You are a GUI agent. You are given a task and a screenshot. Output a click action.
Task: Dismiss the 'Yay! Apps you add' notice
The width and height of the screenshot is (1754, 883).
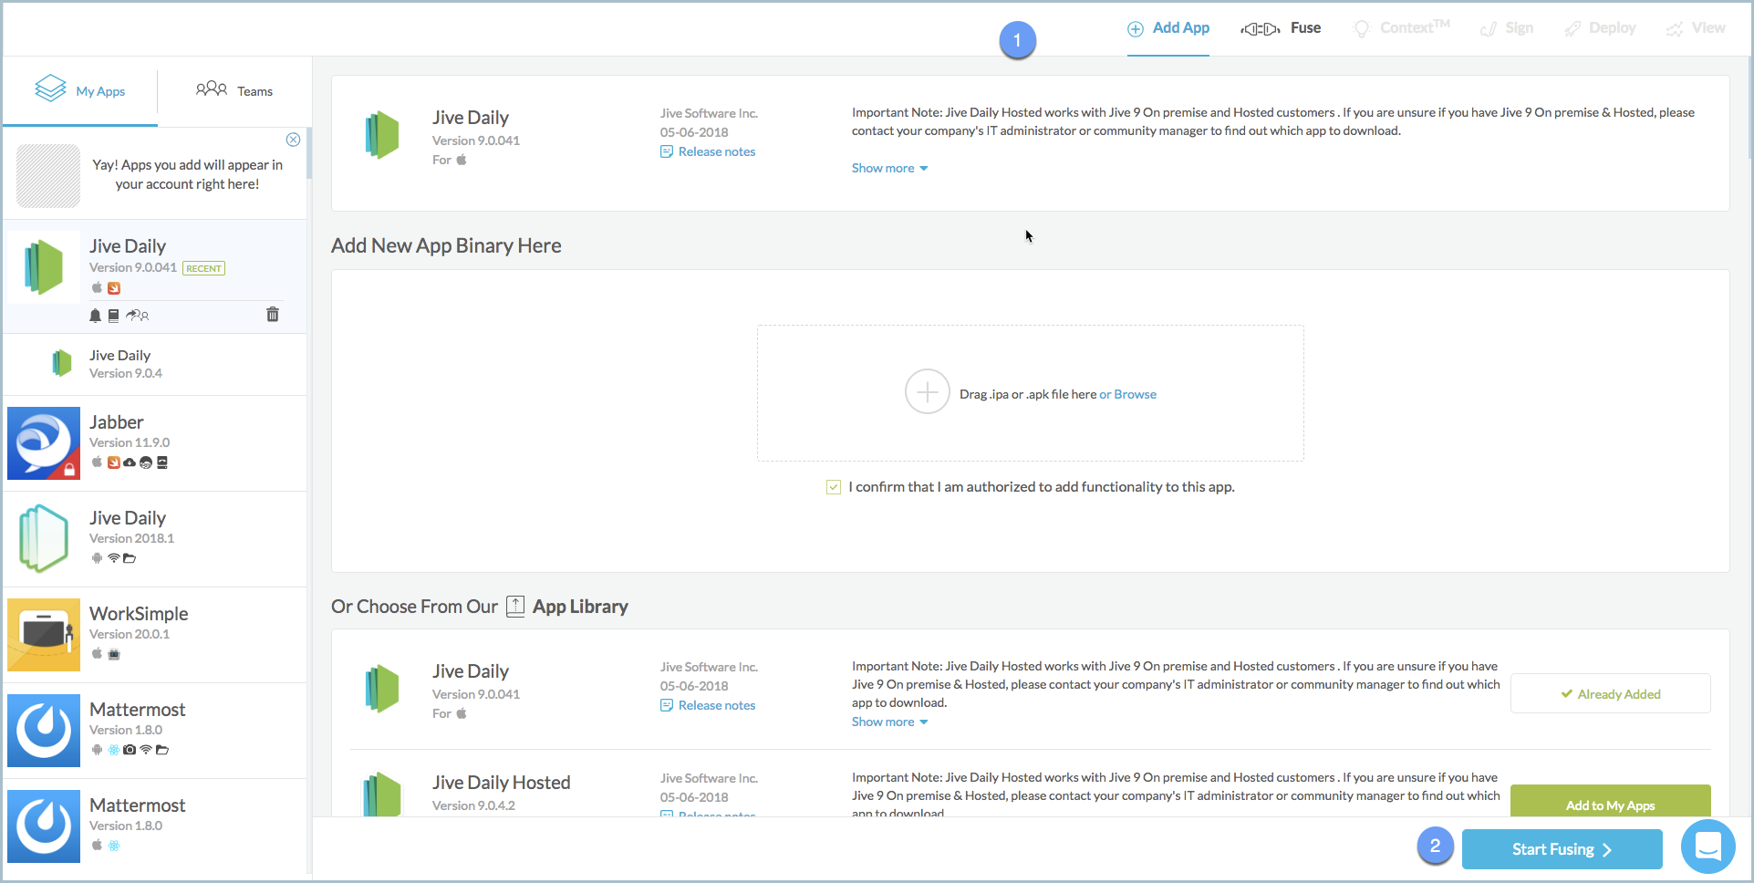click(293, 140)
